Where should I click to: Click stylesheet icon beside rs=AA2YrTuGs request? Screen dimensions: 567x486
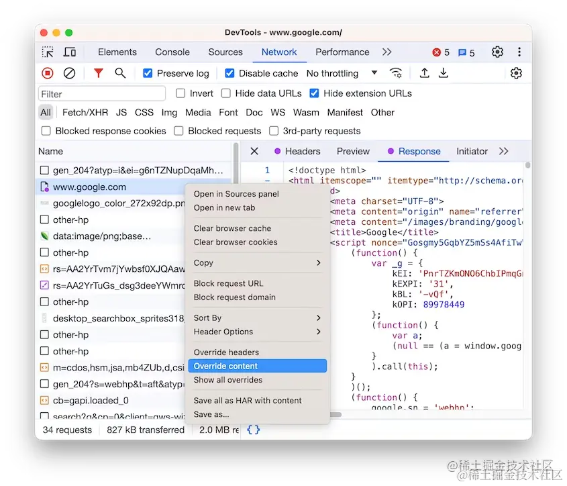click(44, 285)
